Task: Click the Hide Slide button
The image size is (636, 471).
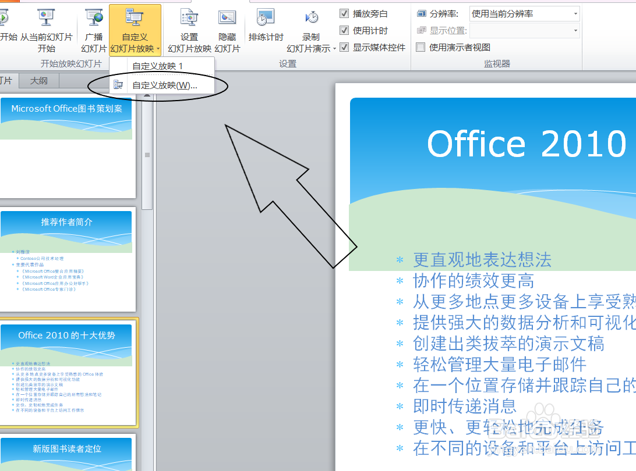Action: pos(227,31)
